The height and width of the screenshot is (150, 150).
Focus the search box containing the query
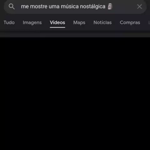tap(75, 7)
